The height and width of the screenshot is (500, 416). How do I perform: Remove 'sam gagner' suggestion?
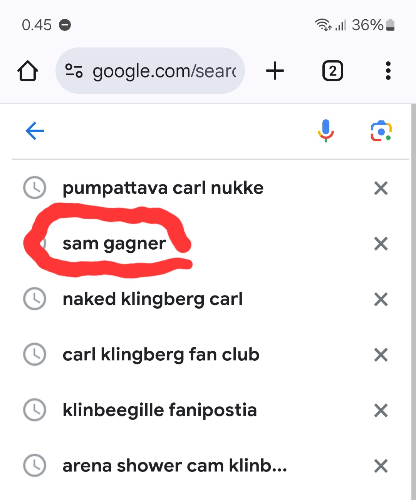(x=381, y=244)
